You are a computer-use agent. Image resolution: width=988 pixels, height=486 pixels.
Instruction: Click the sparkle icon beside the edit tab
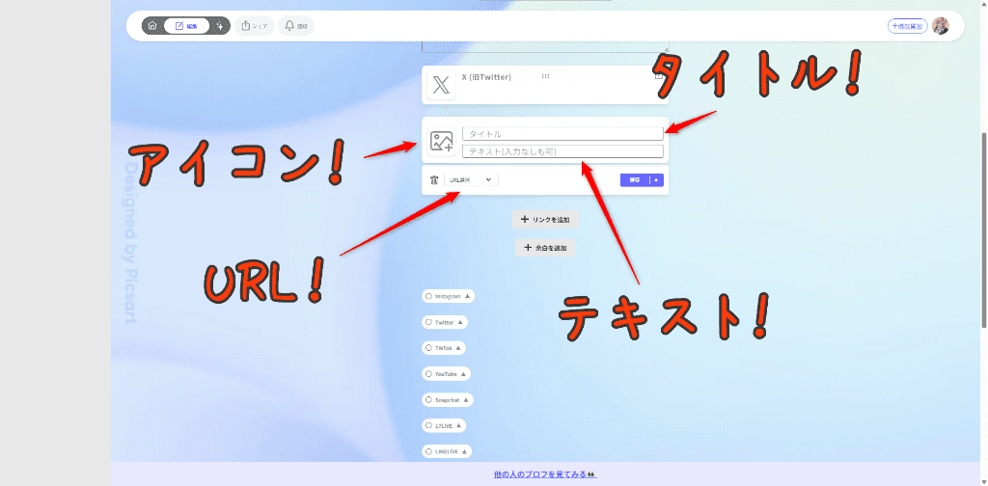pos(220,26)
